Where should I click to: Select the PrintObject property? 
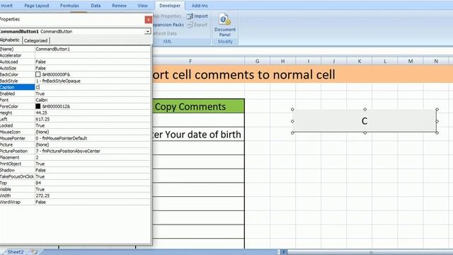click(75, 164)
